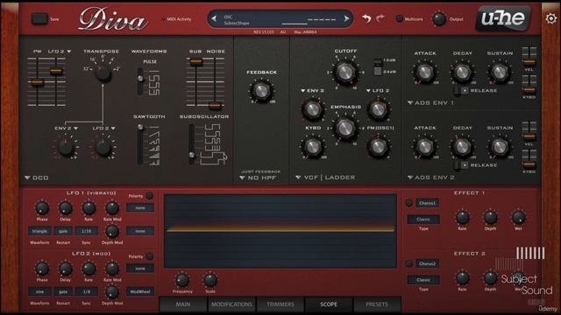
Task: Open the filter LFO 2 source dropdown
Action: click(x=378, y=91)
